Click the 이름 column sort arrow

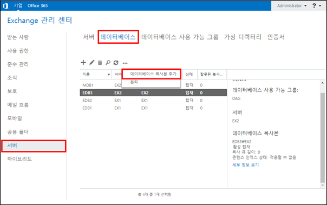pos(109,75)
